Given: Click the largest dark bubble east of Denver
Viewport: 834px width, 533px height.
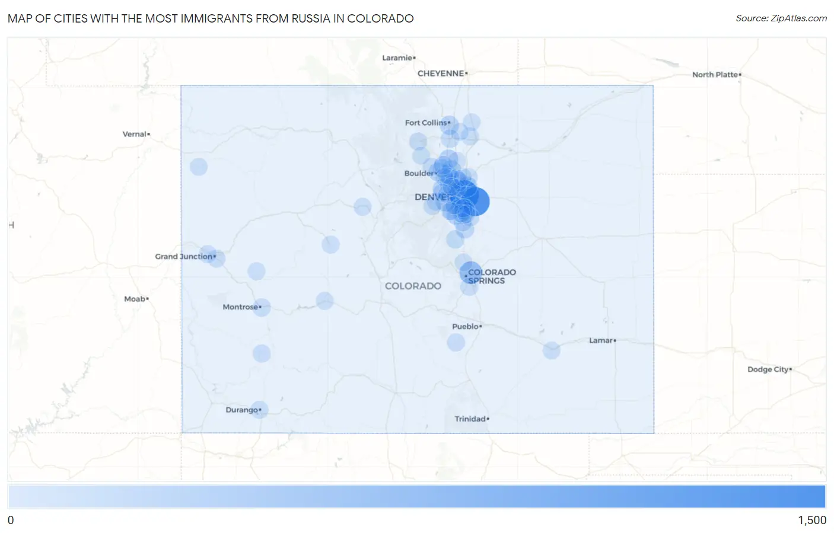Looking at the screenshot, I should (x=475, y=202).
